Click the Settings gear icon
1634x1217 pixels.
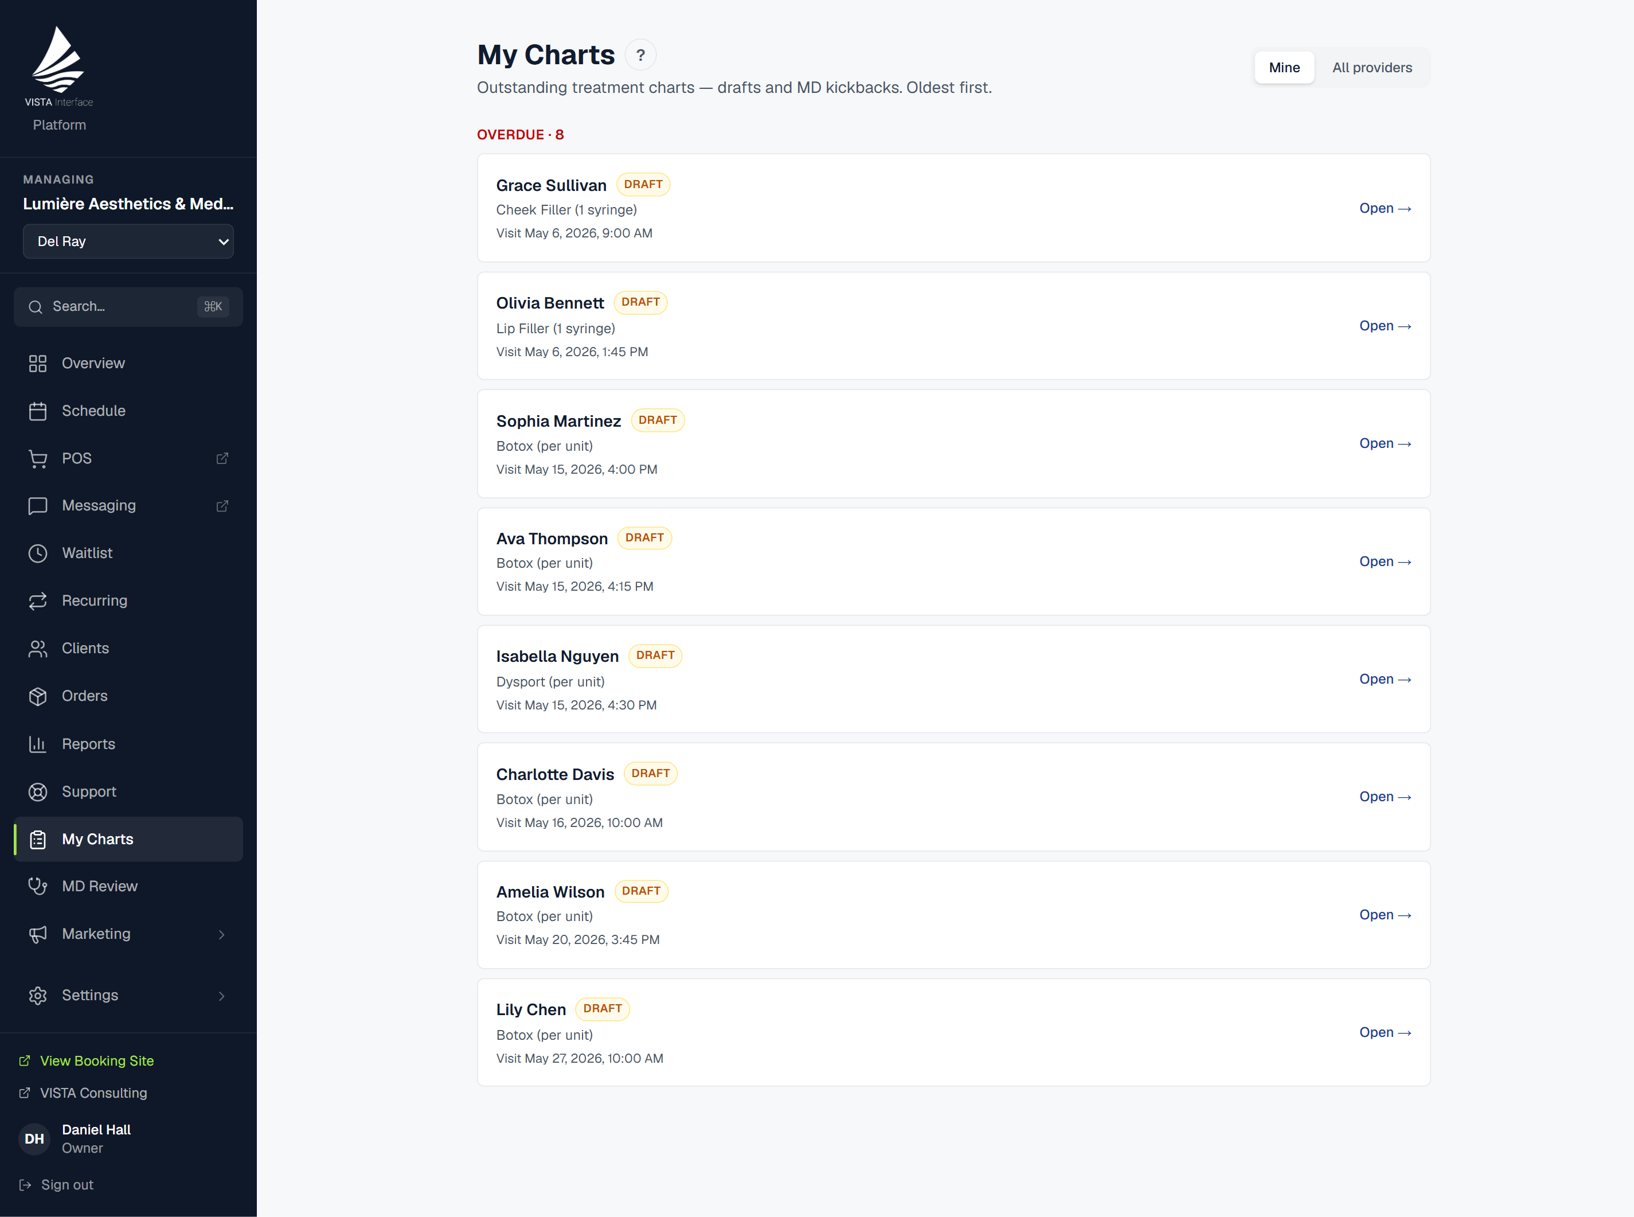coord(38,995)
